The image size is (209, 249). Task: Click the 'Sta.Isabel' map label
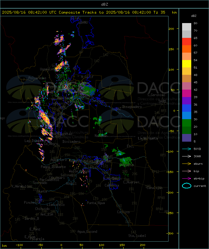137,236
